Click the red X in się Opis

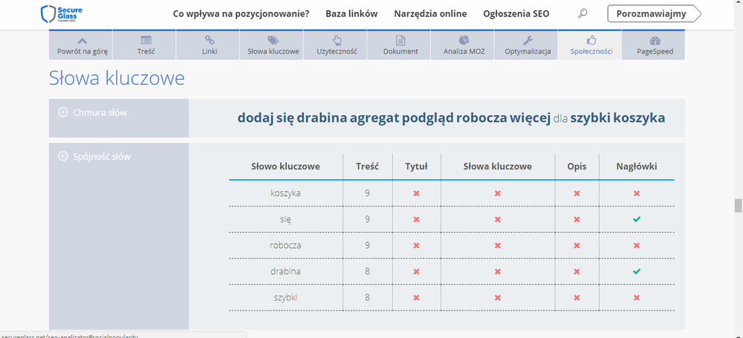coord(577,219)
